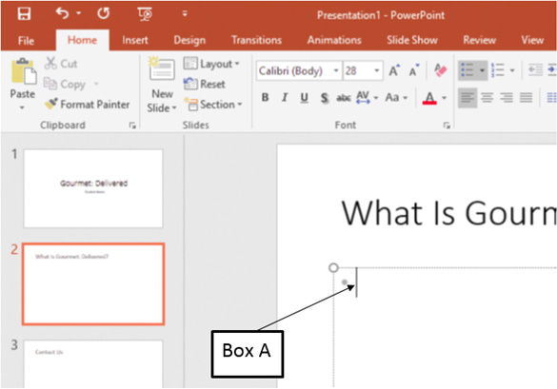Image resolution: width=557 pixels, height=389 pixels.
Task: Undo the last action
Action: coord(62,13)
